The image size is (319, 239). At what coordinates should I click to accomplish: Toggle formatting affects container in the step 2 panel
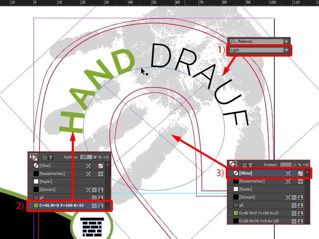[45, 157]
